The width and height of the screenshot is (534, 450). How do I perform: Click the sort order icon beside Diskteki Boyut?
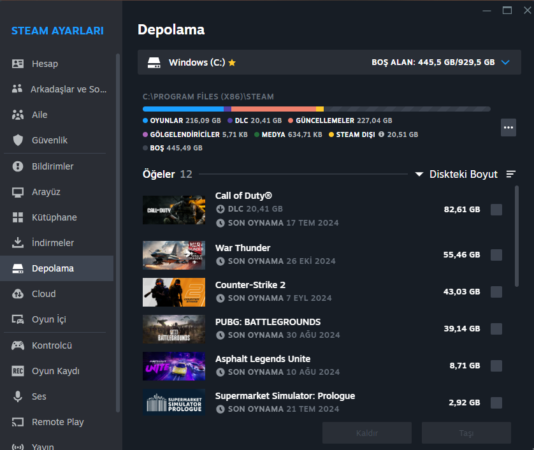511,174
